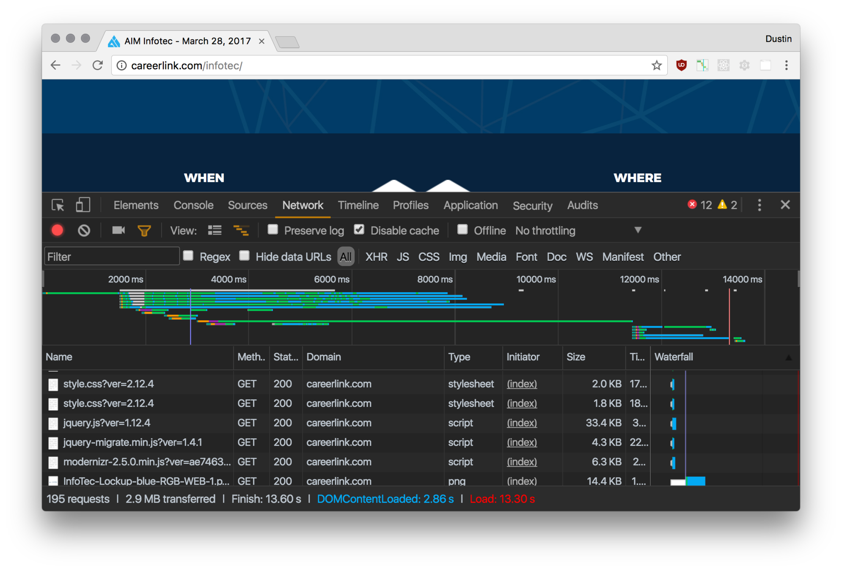This screenshot has height=571, width=842.
Task: Open the Security tab
Action: [532, 206]
